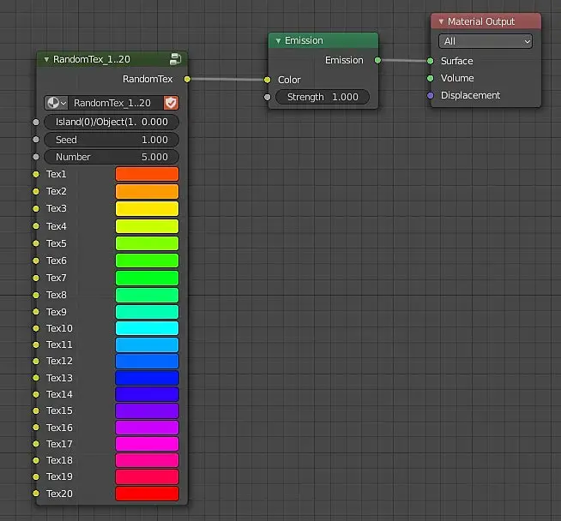The height and width of the screenshot is (521, 561).
Task: Click the RandomTex_1..20 group name field
Action: [x=116, y=103]
